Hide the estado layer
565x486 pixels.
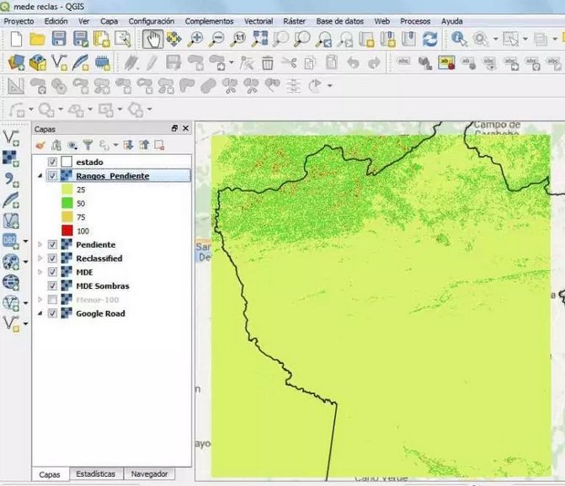pos(53,162)
